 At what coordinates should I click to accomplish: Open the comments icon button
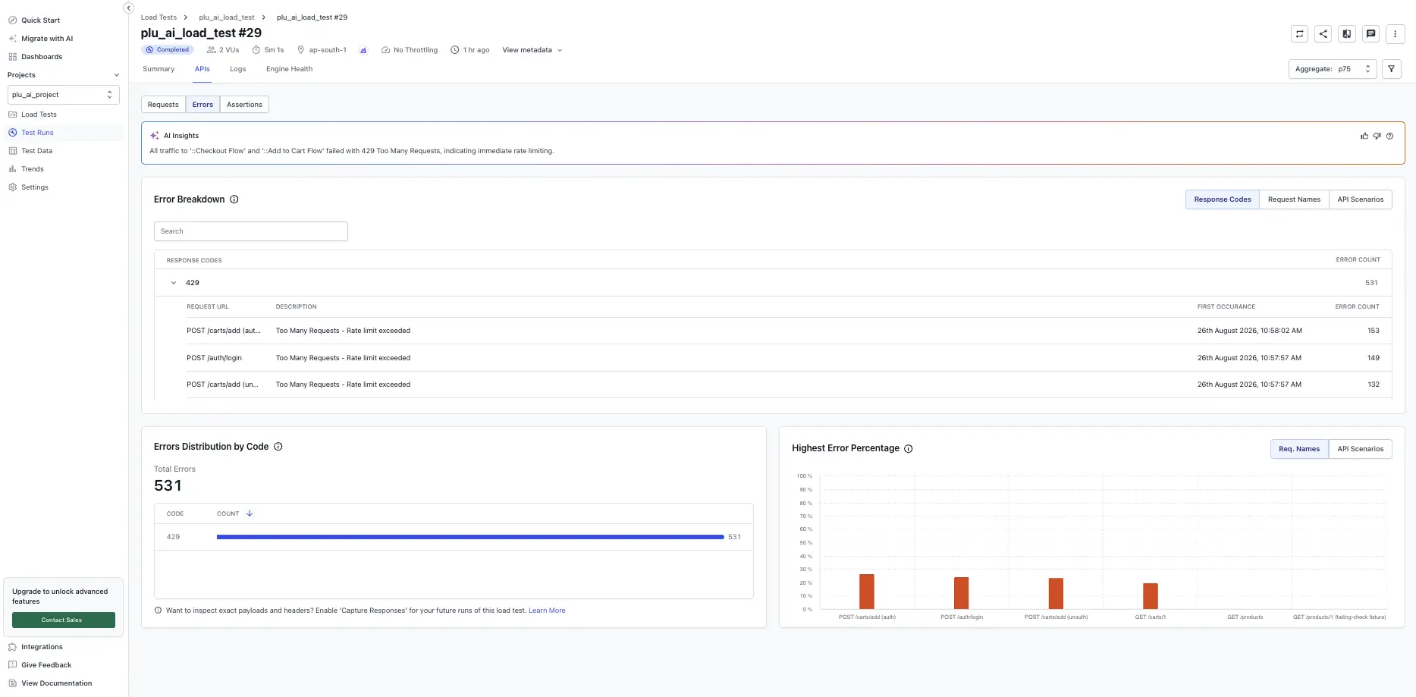pyautogui.click(x=1370, y=33)
